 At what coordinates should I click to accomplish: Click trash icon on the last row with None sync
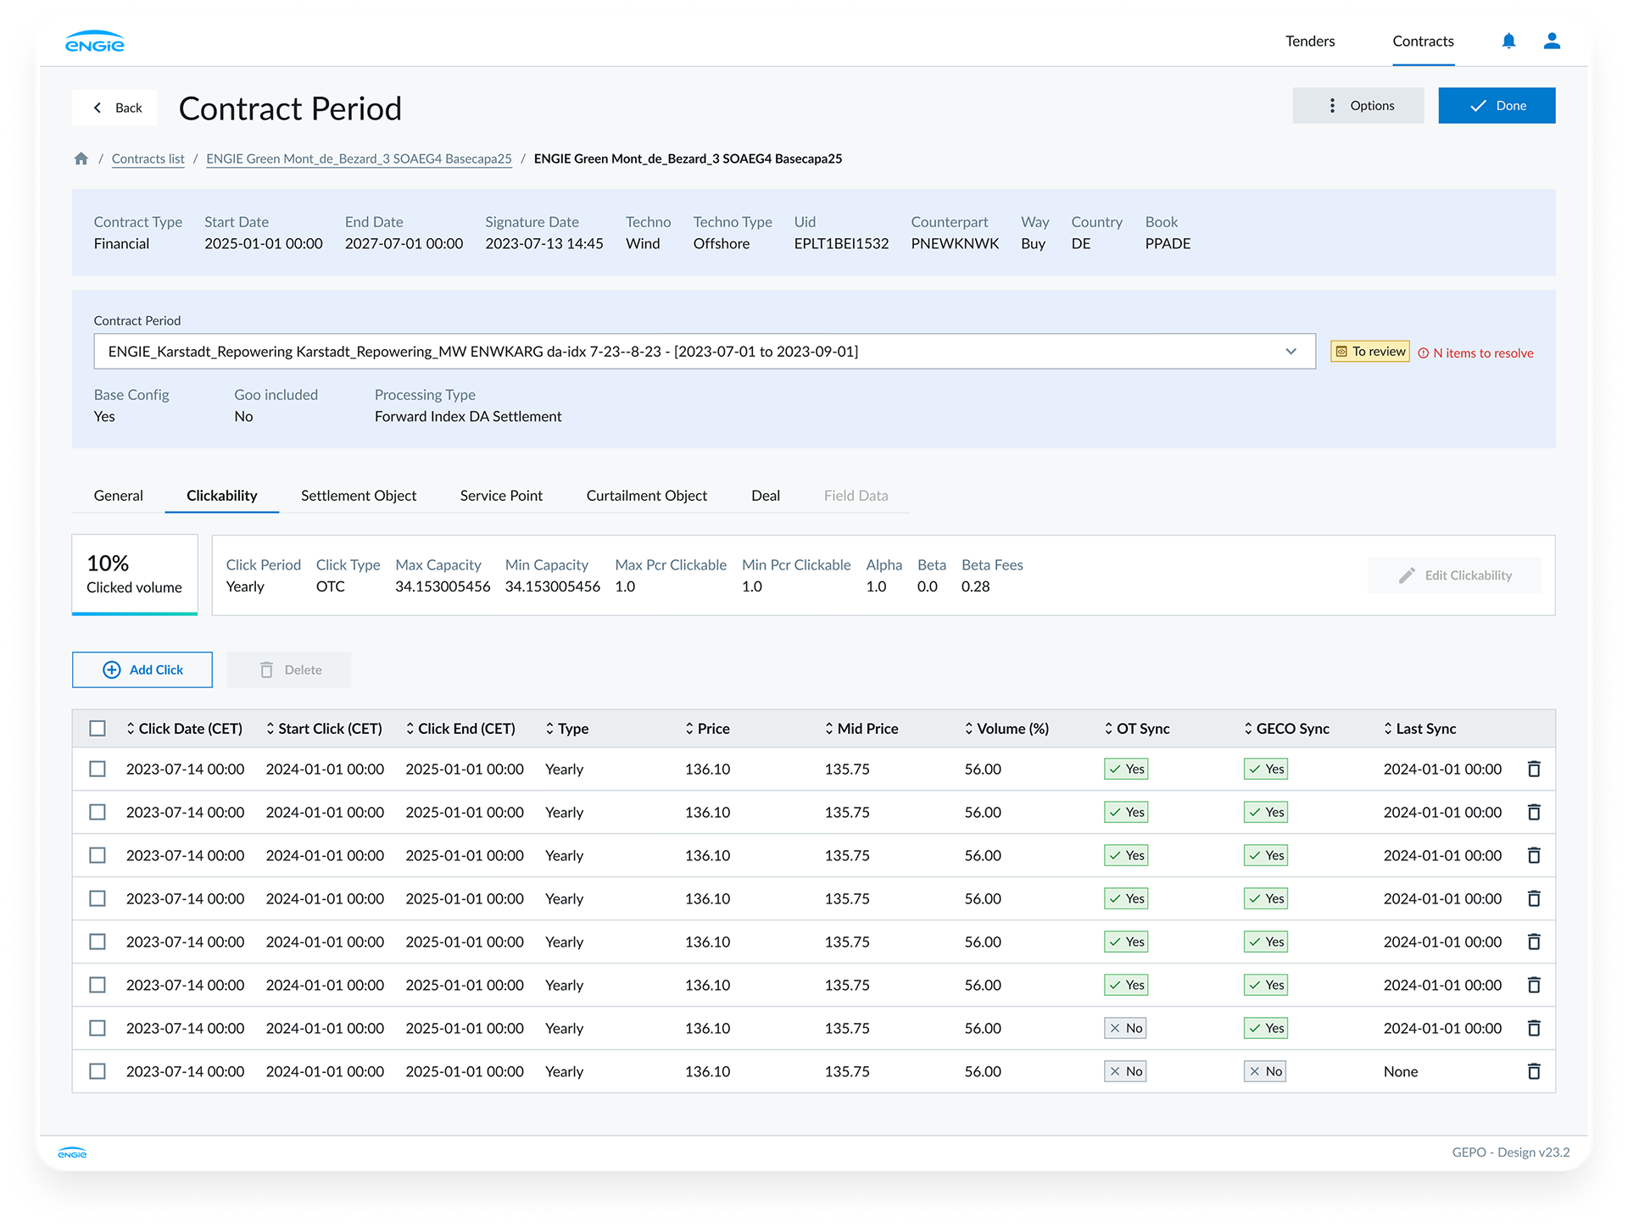click(x=1534, y=1071)
